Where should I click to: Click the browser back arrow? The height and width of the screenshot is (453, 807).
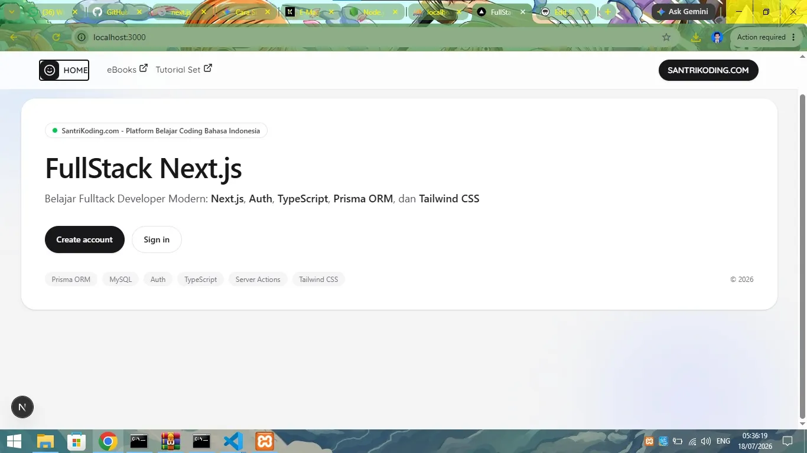[x=14, y=37]
